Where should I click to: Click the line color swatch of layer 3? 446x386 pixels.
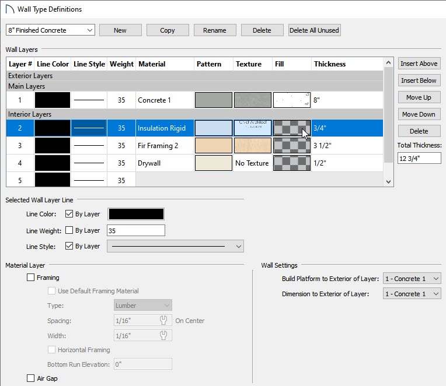pos(53,145)
